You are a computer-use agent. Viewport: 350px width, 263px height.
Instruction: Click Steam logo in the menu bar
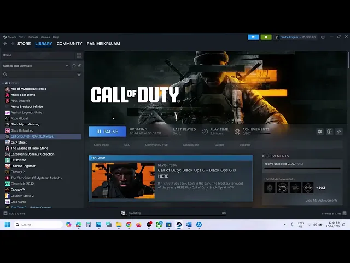pyautogui.click(x=5, y=37)
